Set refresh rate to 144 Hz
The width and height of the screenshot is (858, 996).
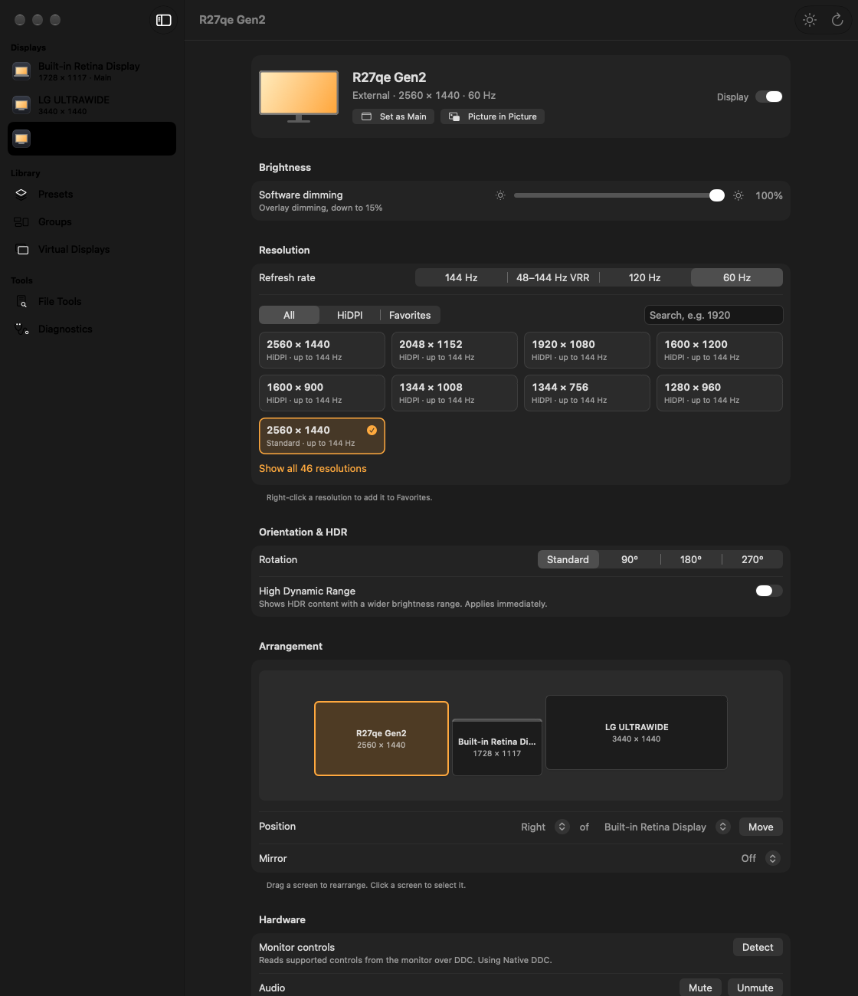[x=461, y=277]
